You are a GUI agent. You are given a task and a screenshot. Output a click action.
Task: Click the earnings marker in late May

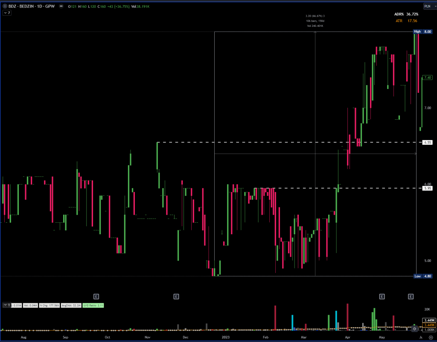tap(411, 296)
